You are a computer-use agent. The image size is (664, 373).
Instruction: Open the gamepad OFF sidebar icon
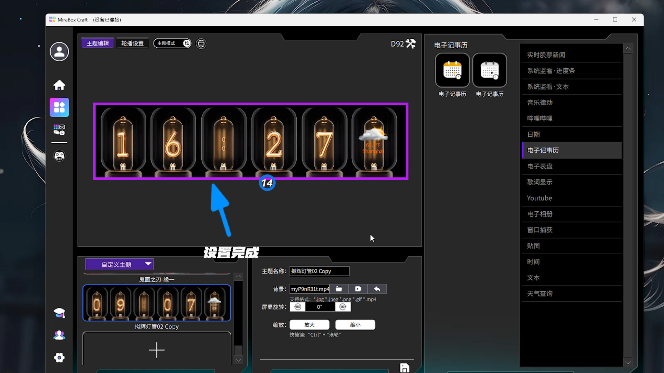point(59,156)
